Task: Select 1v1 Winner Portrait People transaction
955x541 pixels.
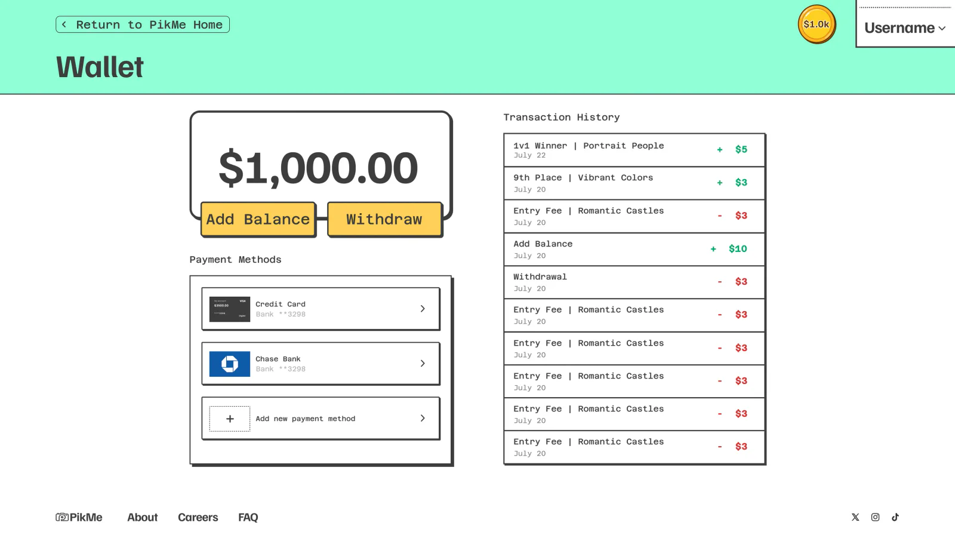Action: pos(634,150)
